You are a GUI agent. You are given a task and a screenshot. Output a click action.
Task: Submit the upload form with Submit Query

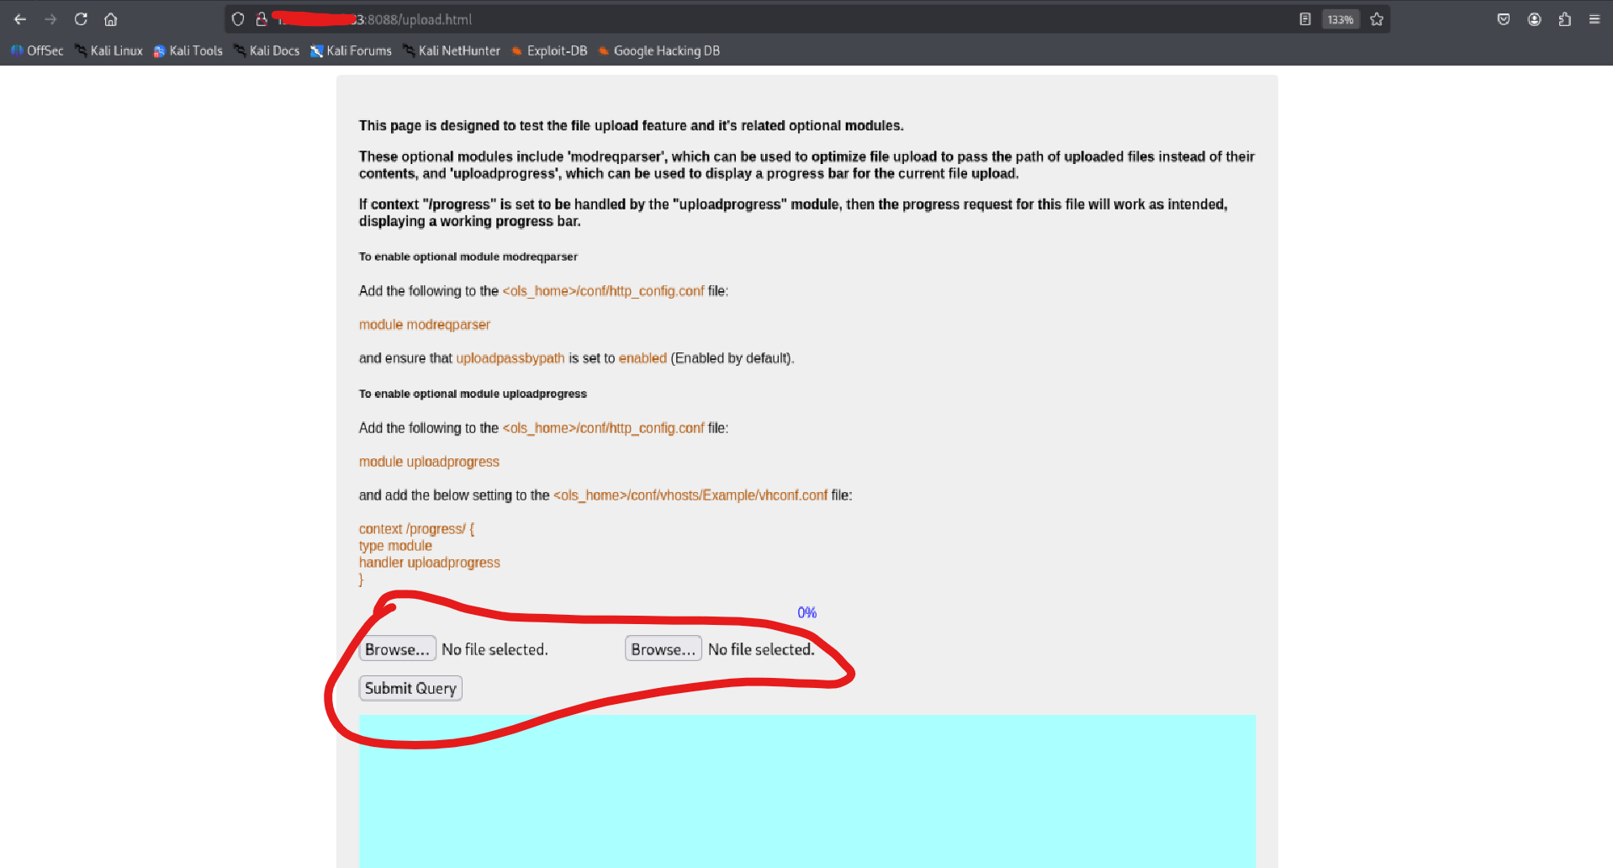coord(410,688)
